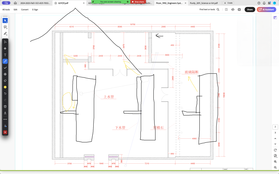Expand the comment tool options in sidebar
Screen dimensions: 279x174
pyautogui.click(x=5, y=27)
